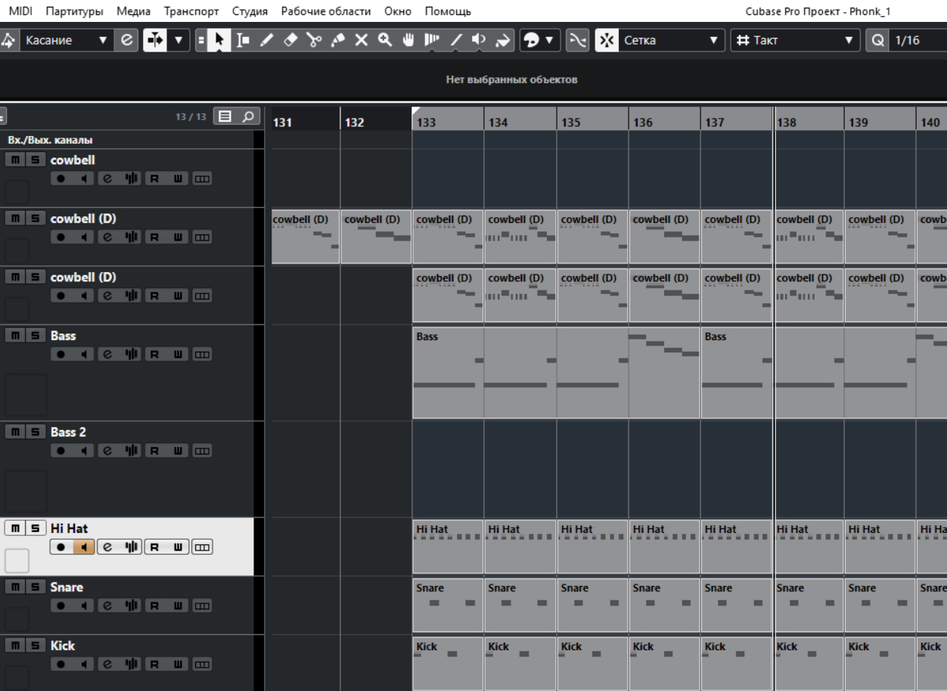This screenshot has width=947, height=691.
Task: Click the track search magnifier icon
Action: (x=247, y=116)
